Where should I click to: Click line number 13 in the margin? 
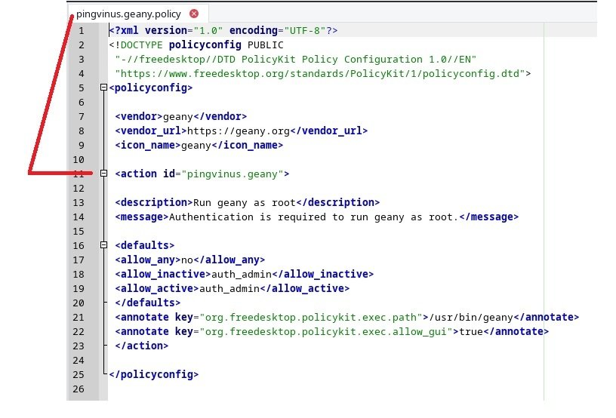tap(79, 202)
